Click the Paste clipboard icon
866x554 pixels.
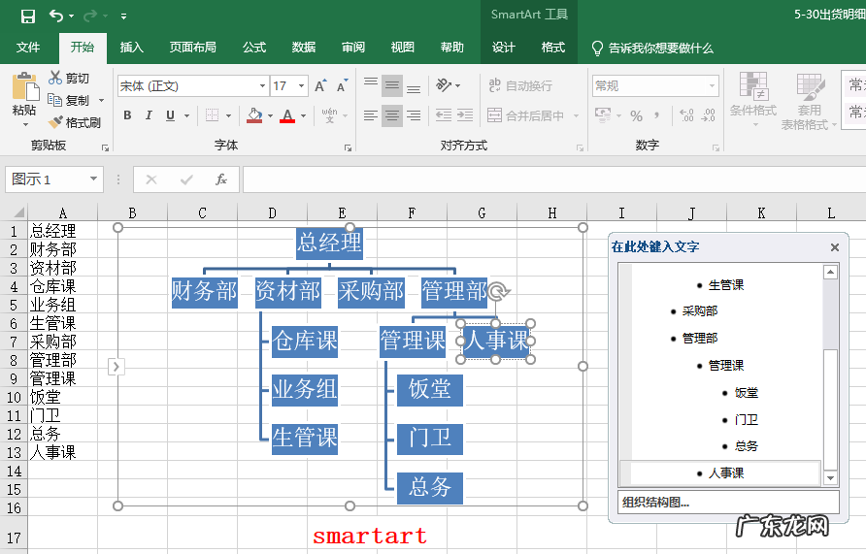24,87
